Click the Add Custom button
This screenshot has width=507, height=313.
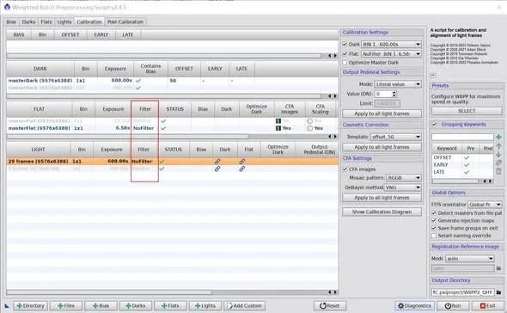pyautogui.click(x=244, y=305)
